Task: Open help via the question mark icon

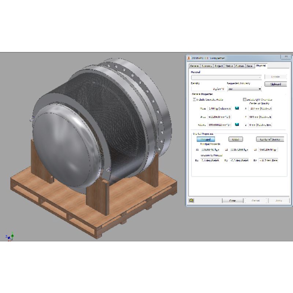Action: coord(191,200)
